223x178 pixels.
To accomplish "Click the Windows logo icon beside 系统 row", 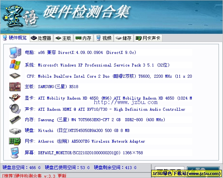I will [x=15, y=65].
